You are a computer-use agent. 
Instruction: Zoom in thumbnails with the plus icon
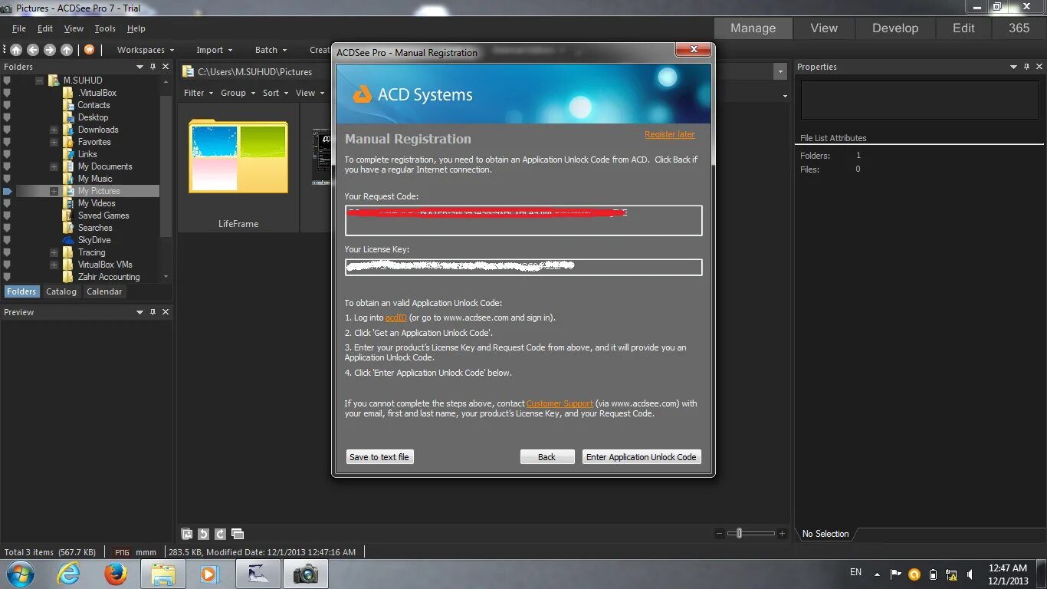782,534
